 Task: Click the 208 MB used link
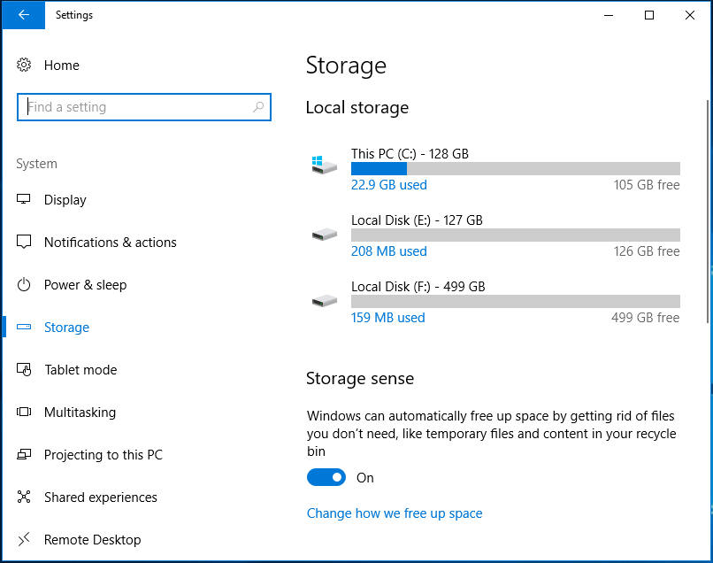[x=388, y=251]
